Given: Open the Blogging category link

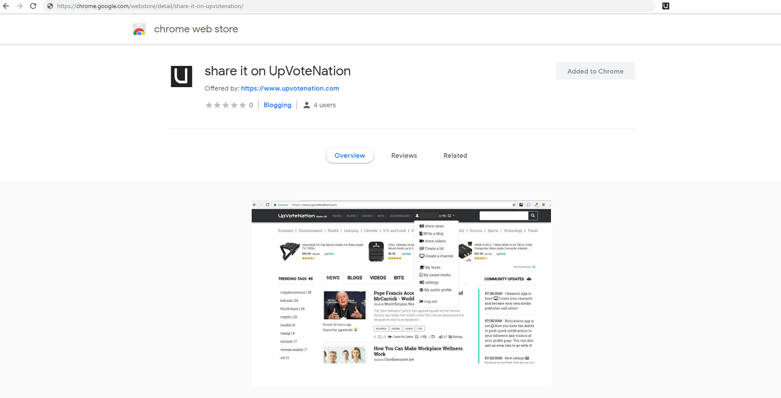Looking at the screenshot, I should pyautogui.click(x=277, y=105).
